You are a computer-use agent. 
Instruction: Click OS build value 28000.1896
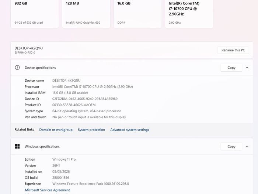coord(61,178)
